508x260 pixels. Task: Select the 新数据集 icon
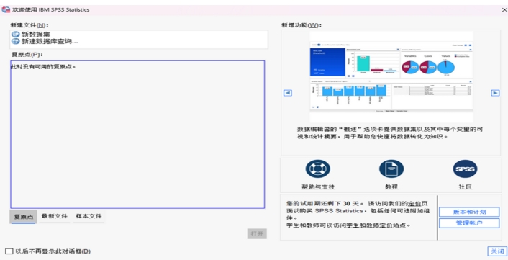click(16, 35)
